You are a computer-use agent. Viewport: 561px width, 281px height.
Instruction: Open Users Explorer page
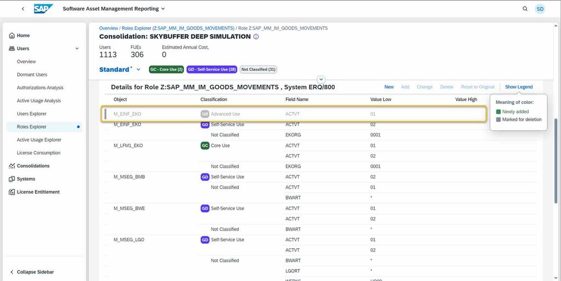coord(31,114)
